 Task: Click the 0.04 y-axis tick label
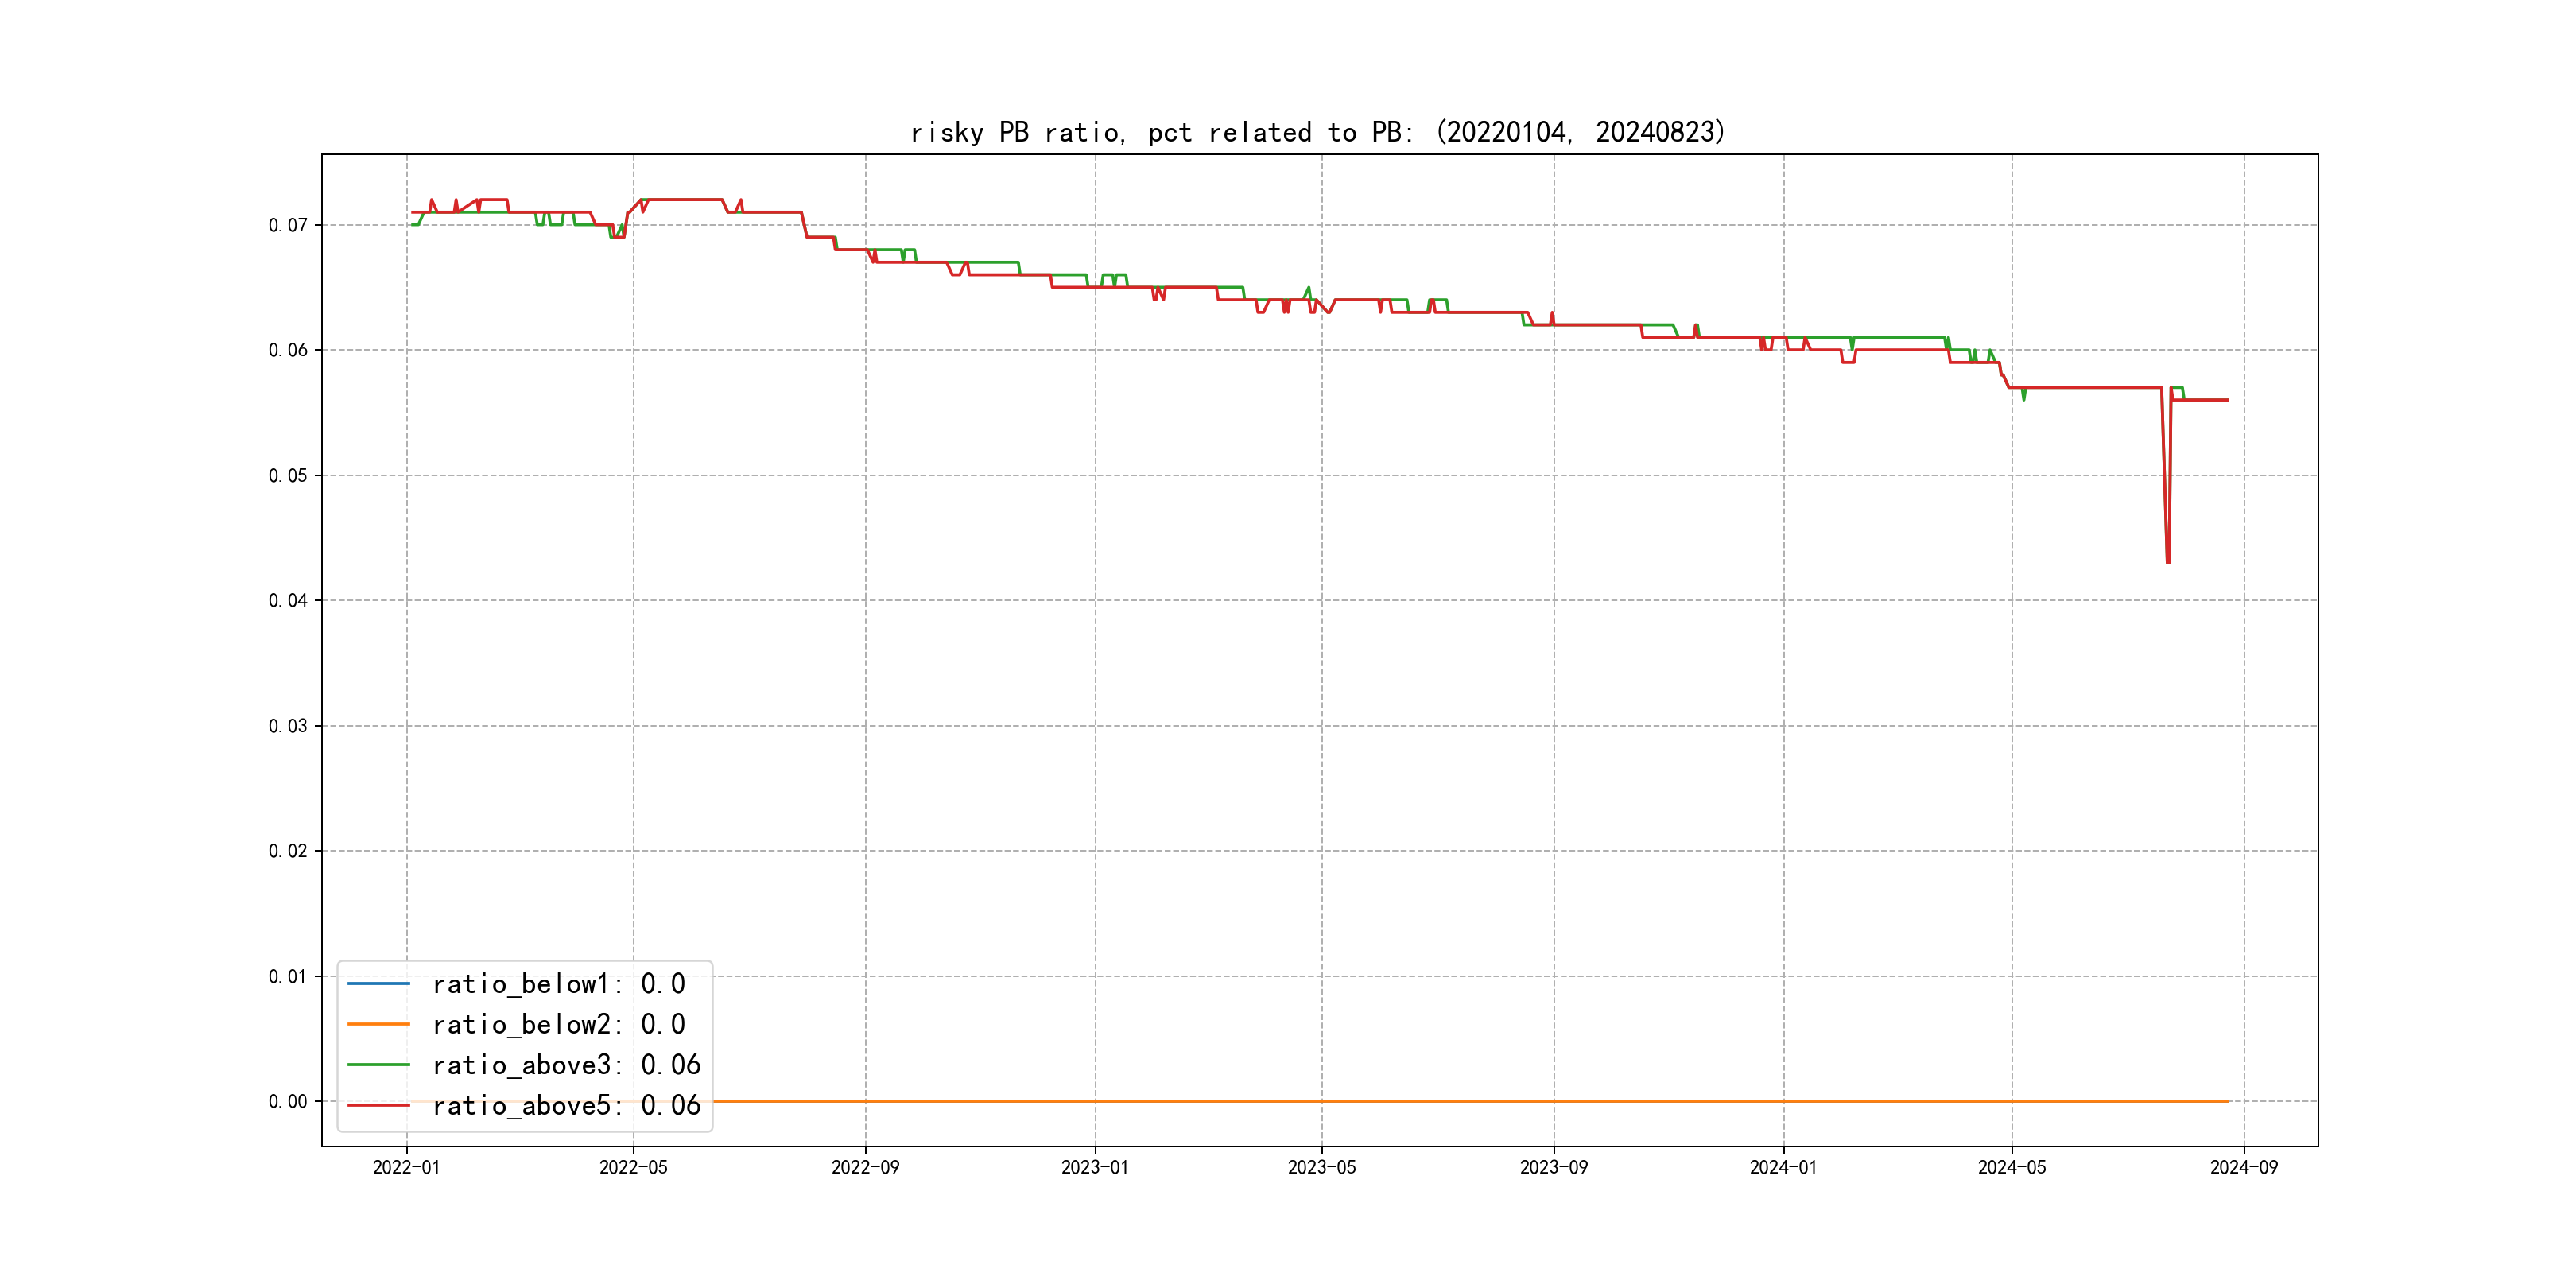[288, 601]
